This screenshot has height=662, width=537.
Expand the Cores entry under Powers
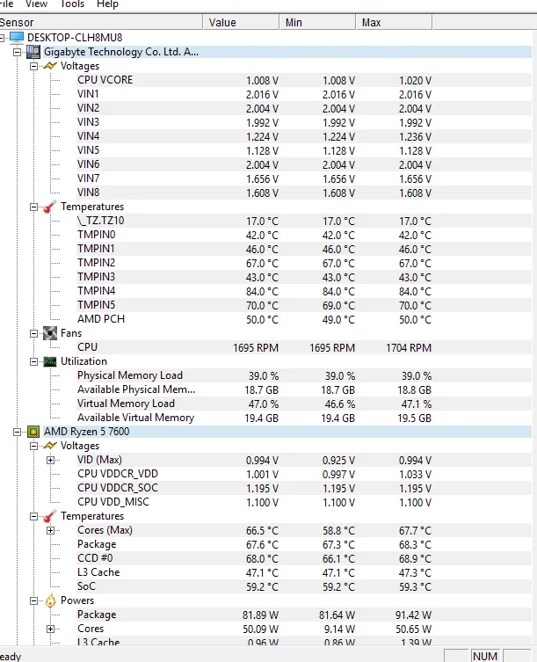[50, 629]
